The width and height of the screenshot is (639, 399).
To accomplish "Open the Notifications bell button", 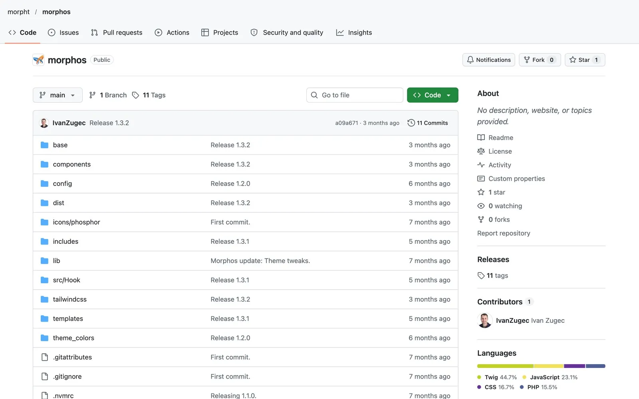I will (489, 60).
